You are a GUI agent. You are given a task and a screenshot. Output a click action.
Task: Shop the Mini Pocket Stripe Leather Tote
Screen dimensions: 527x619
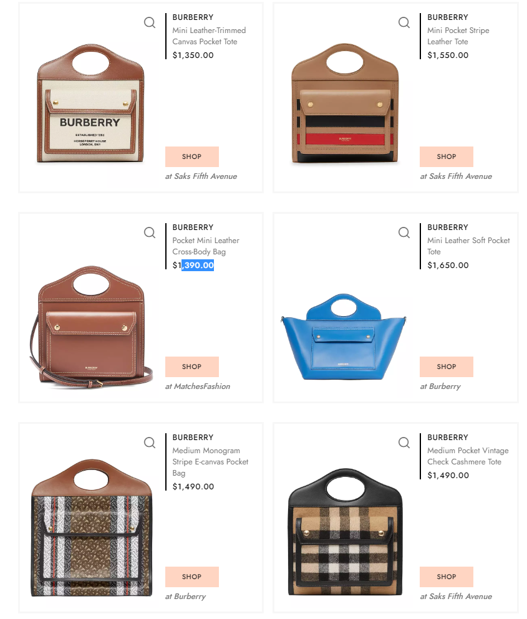(x=447, y=156)
